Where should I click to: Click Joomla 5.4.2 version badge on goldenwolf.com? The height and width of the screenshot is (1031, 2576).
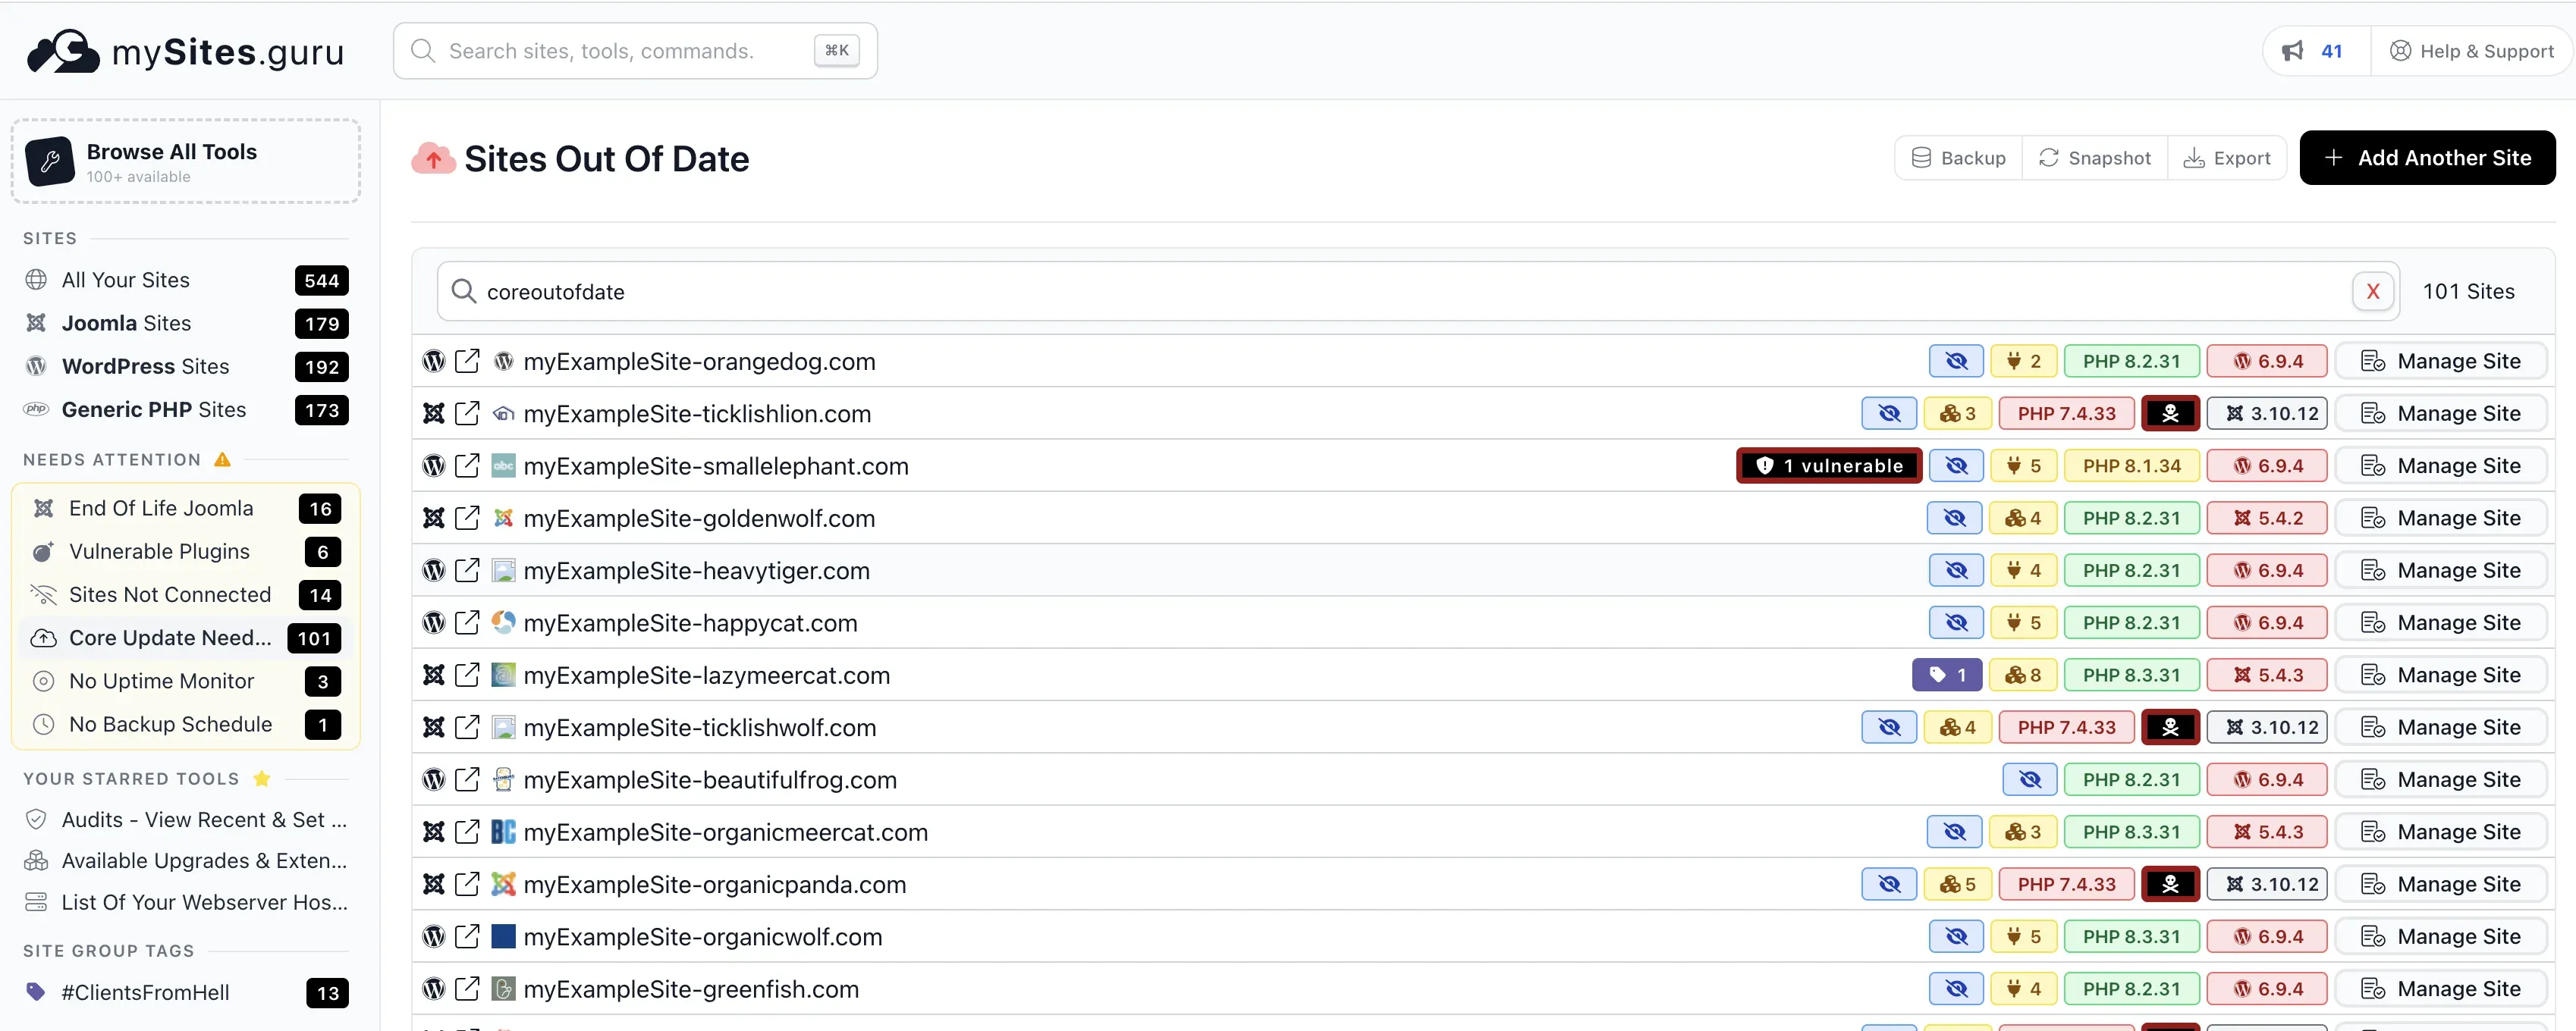pyautogui.click(x=2267, y=519)
